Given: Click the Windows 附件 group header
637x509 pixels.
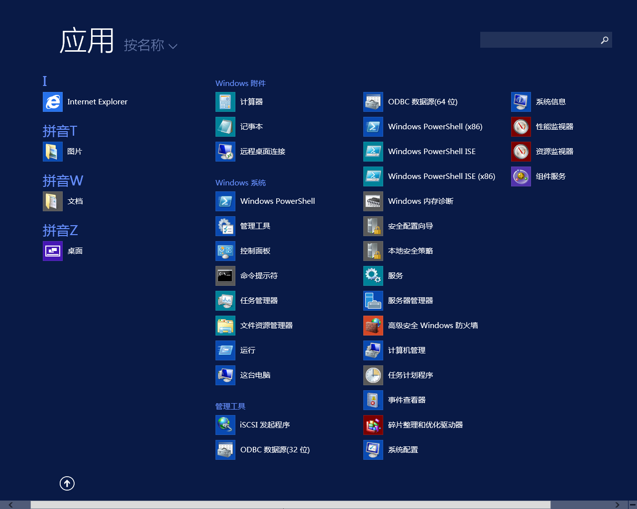Looking at the screenshot, I should [240, 83].
